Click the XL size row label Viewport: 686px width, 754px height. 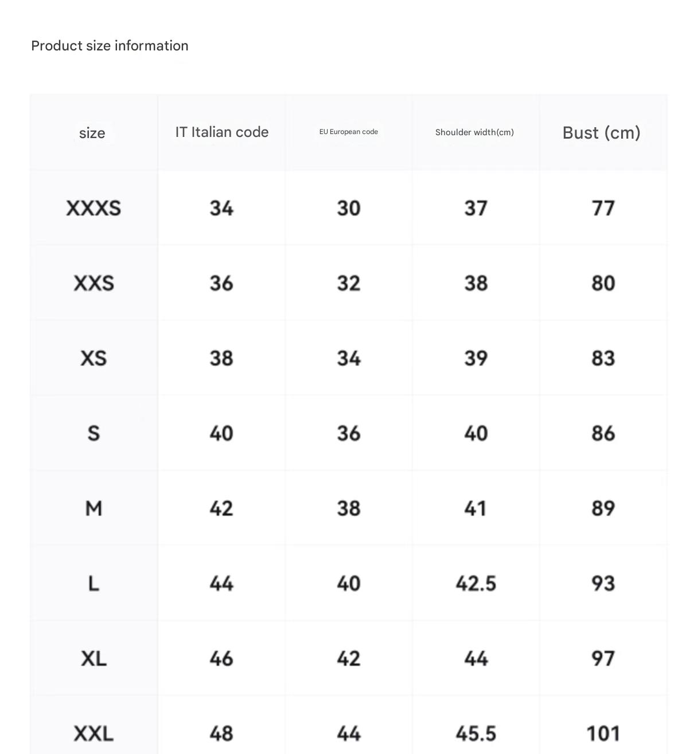tap(93, 658)
